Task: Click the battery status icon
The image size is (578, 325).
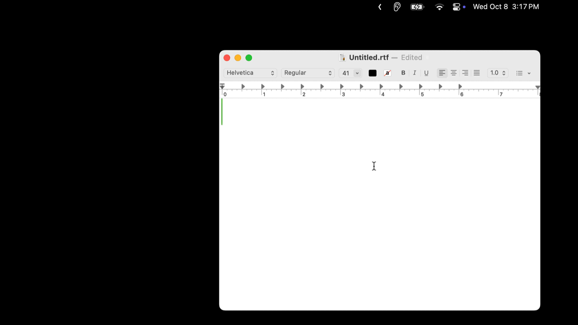Action: pyautogui.click(x=417, y=7)
